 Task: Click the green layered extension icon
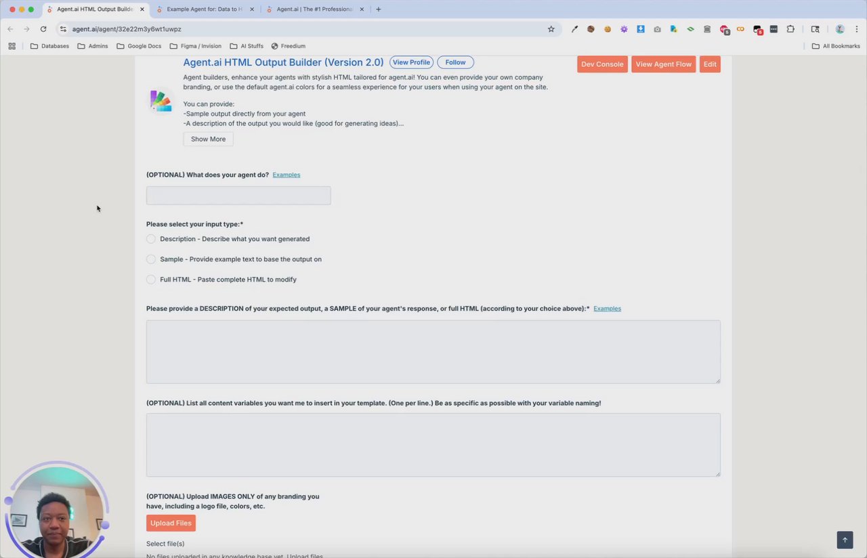[690, 29]
